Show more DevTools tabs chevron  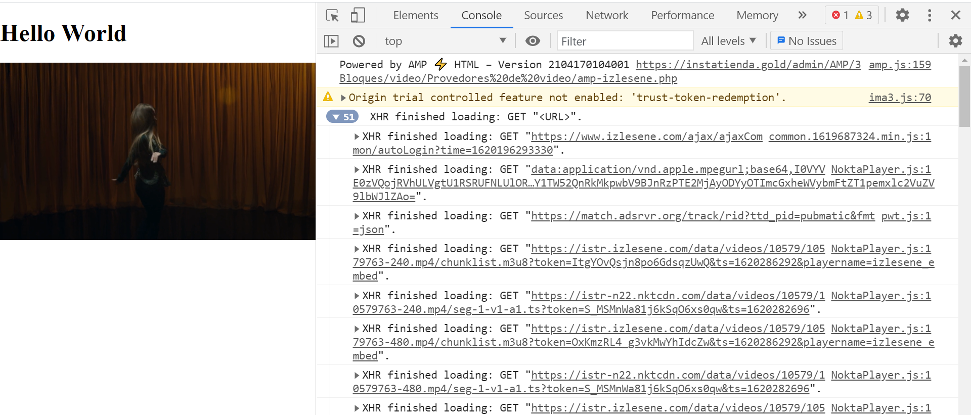click(802, 15)
